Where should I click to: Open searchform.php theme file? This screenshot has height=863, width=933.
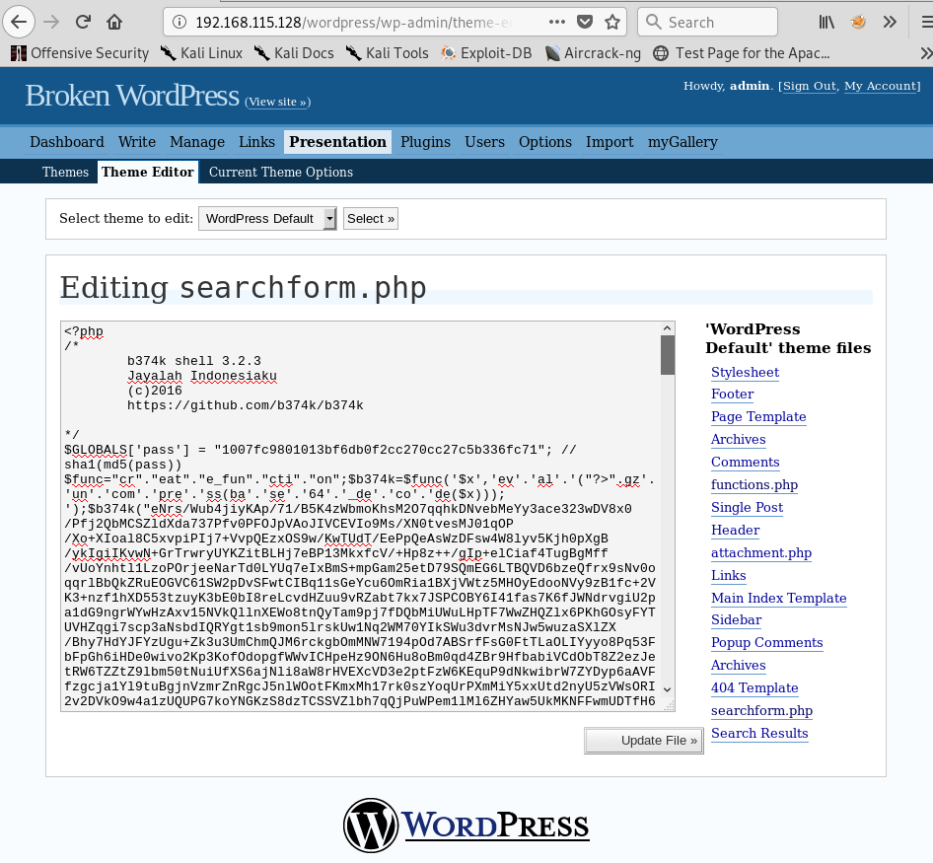click(x=761, y=710)
